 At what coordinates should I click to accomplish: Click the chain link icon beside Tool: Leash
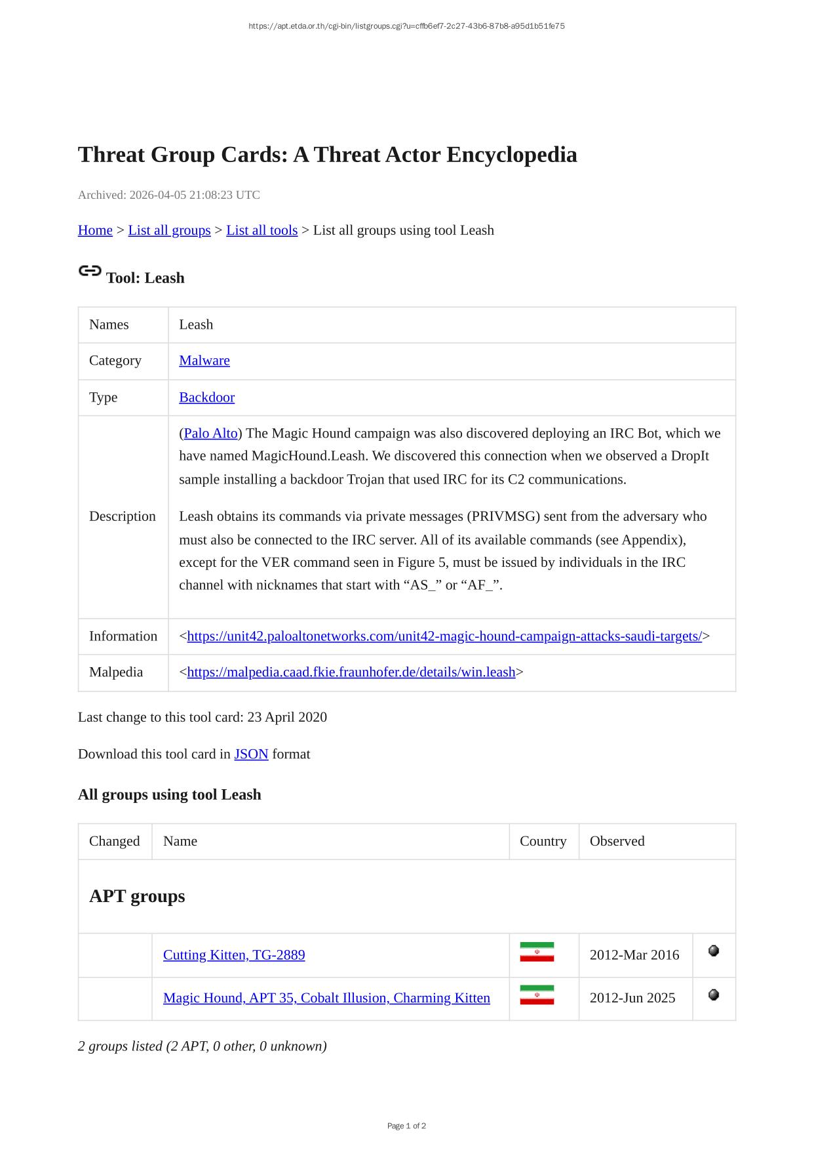[x=90, y=271]
